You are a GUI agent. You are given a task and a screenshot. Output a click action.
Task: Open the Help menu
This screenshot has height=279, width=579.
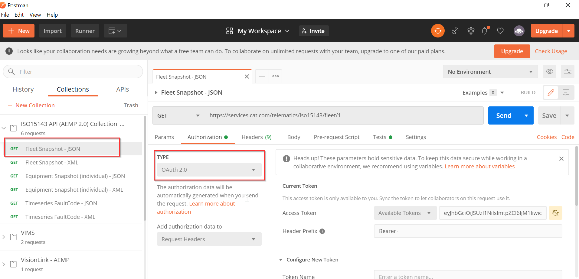click(x=52, y=15)
